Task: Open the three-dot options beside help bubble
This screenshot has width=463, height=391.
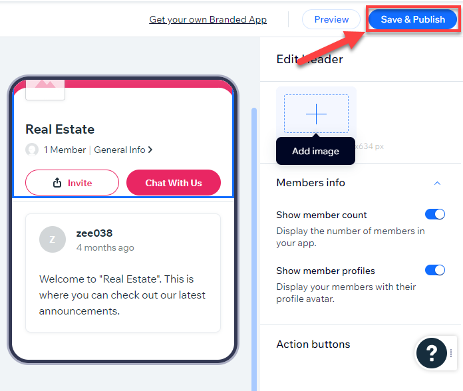Action: pyautogui.click(x=451, y=353)
